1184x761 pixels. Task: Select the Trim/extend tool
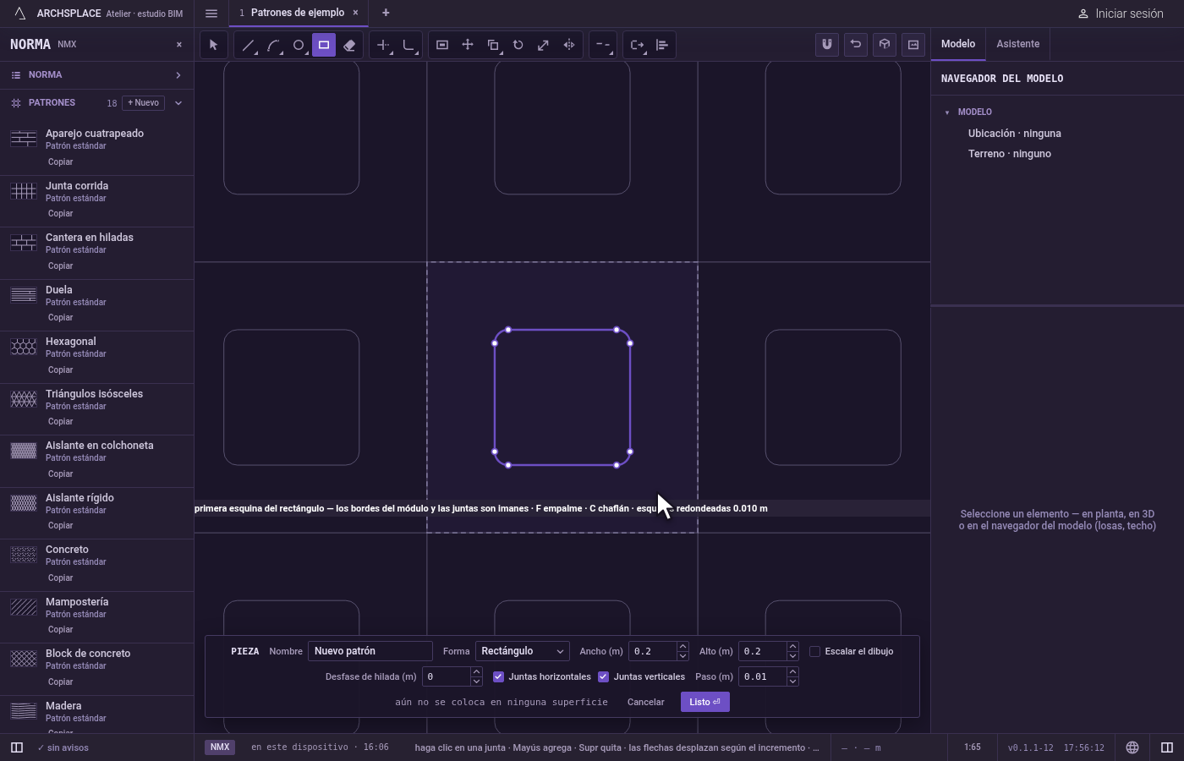tap(384, 45)
